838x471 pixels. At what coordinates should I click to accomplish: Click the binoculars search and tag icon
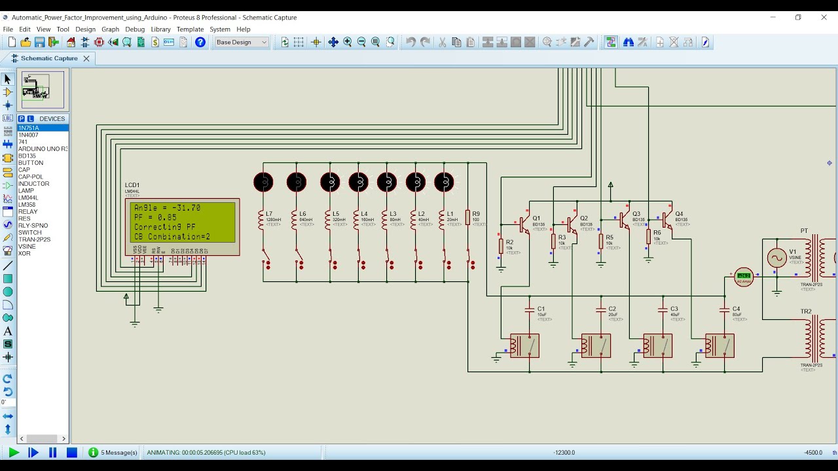click(x=628, y=42)
